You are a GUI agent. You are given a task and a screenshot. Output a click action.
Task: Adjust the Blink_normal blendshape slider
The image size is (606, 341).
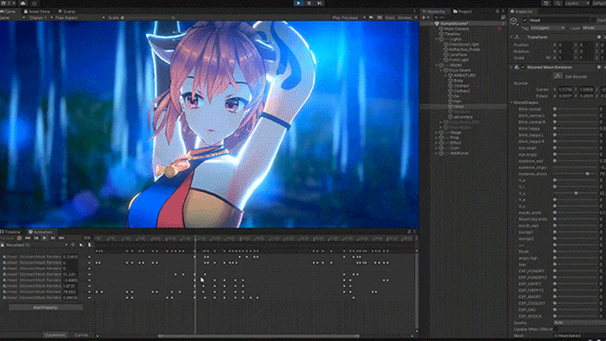577,109
